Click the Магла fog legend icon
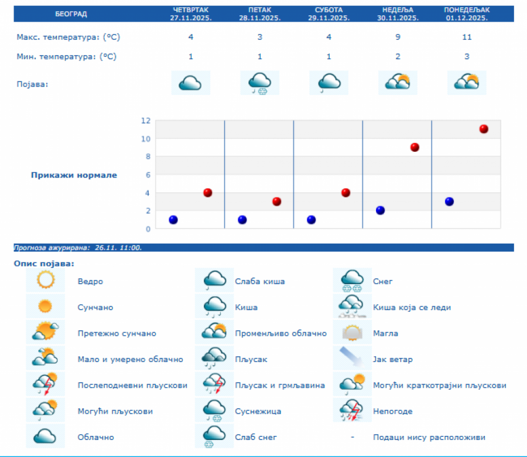The height and width of the screenshot is (457, 527). [x=353, y=333]
